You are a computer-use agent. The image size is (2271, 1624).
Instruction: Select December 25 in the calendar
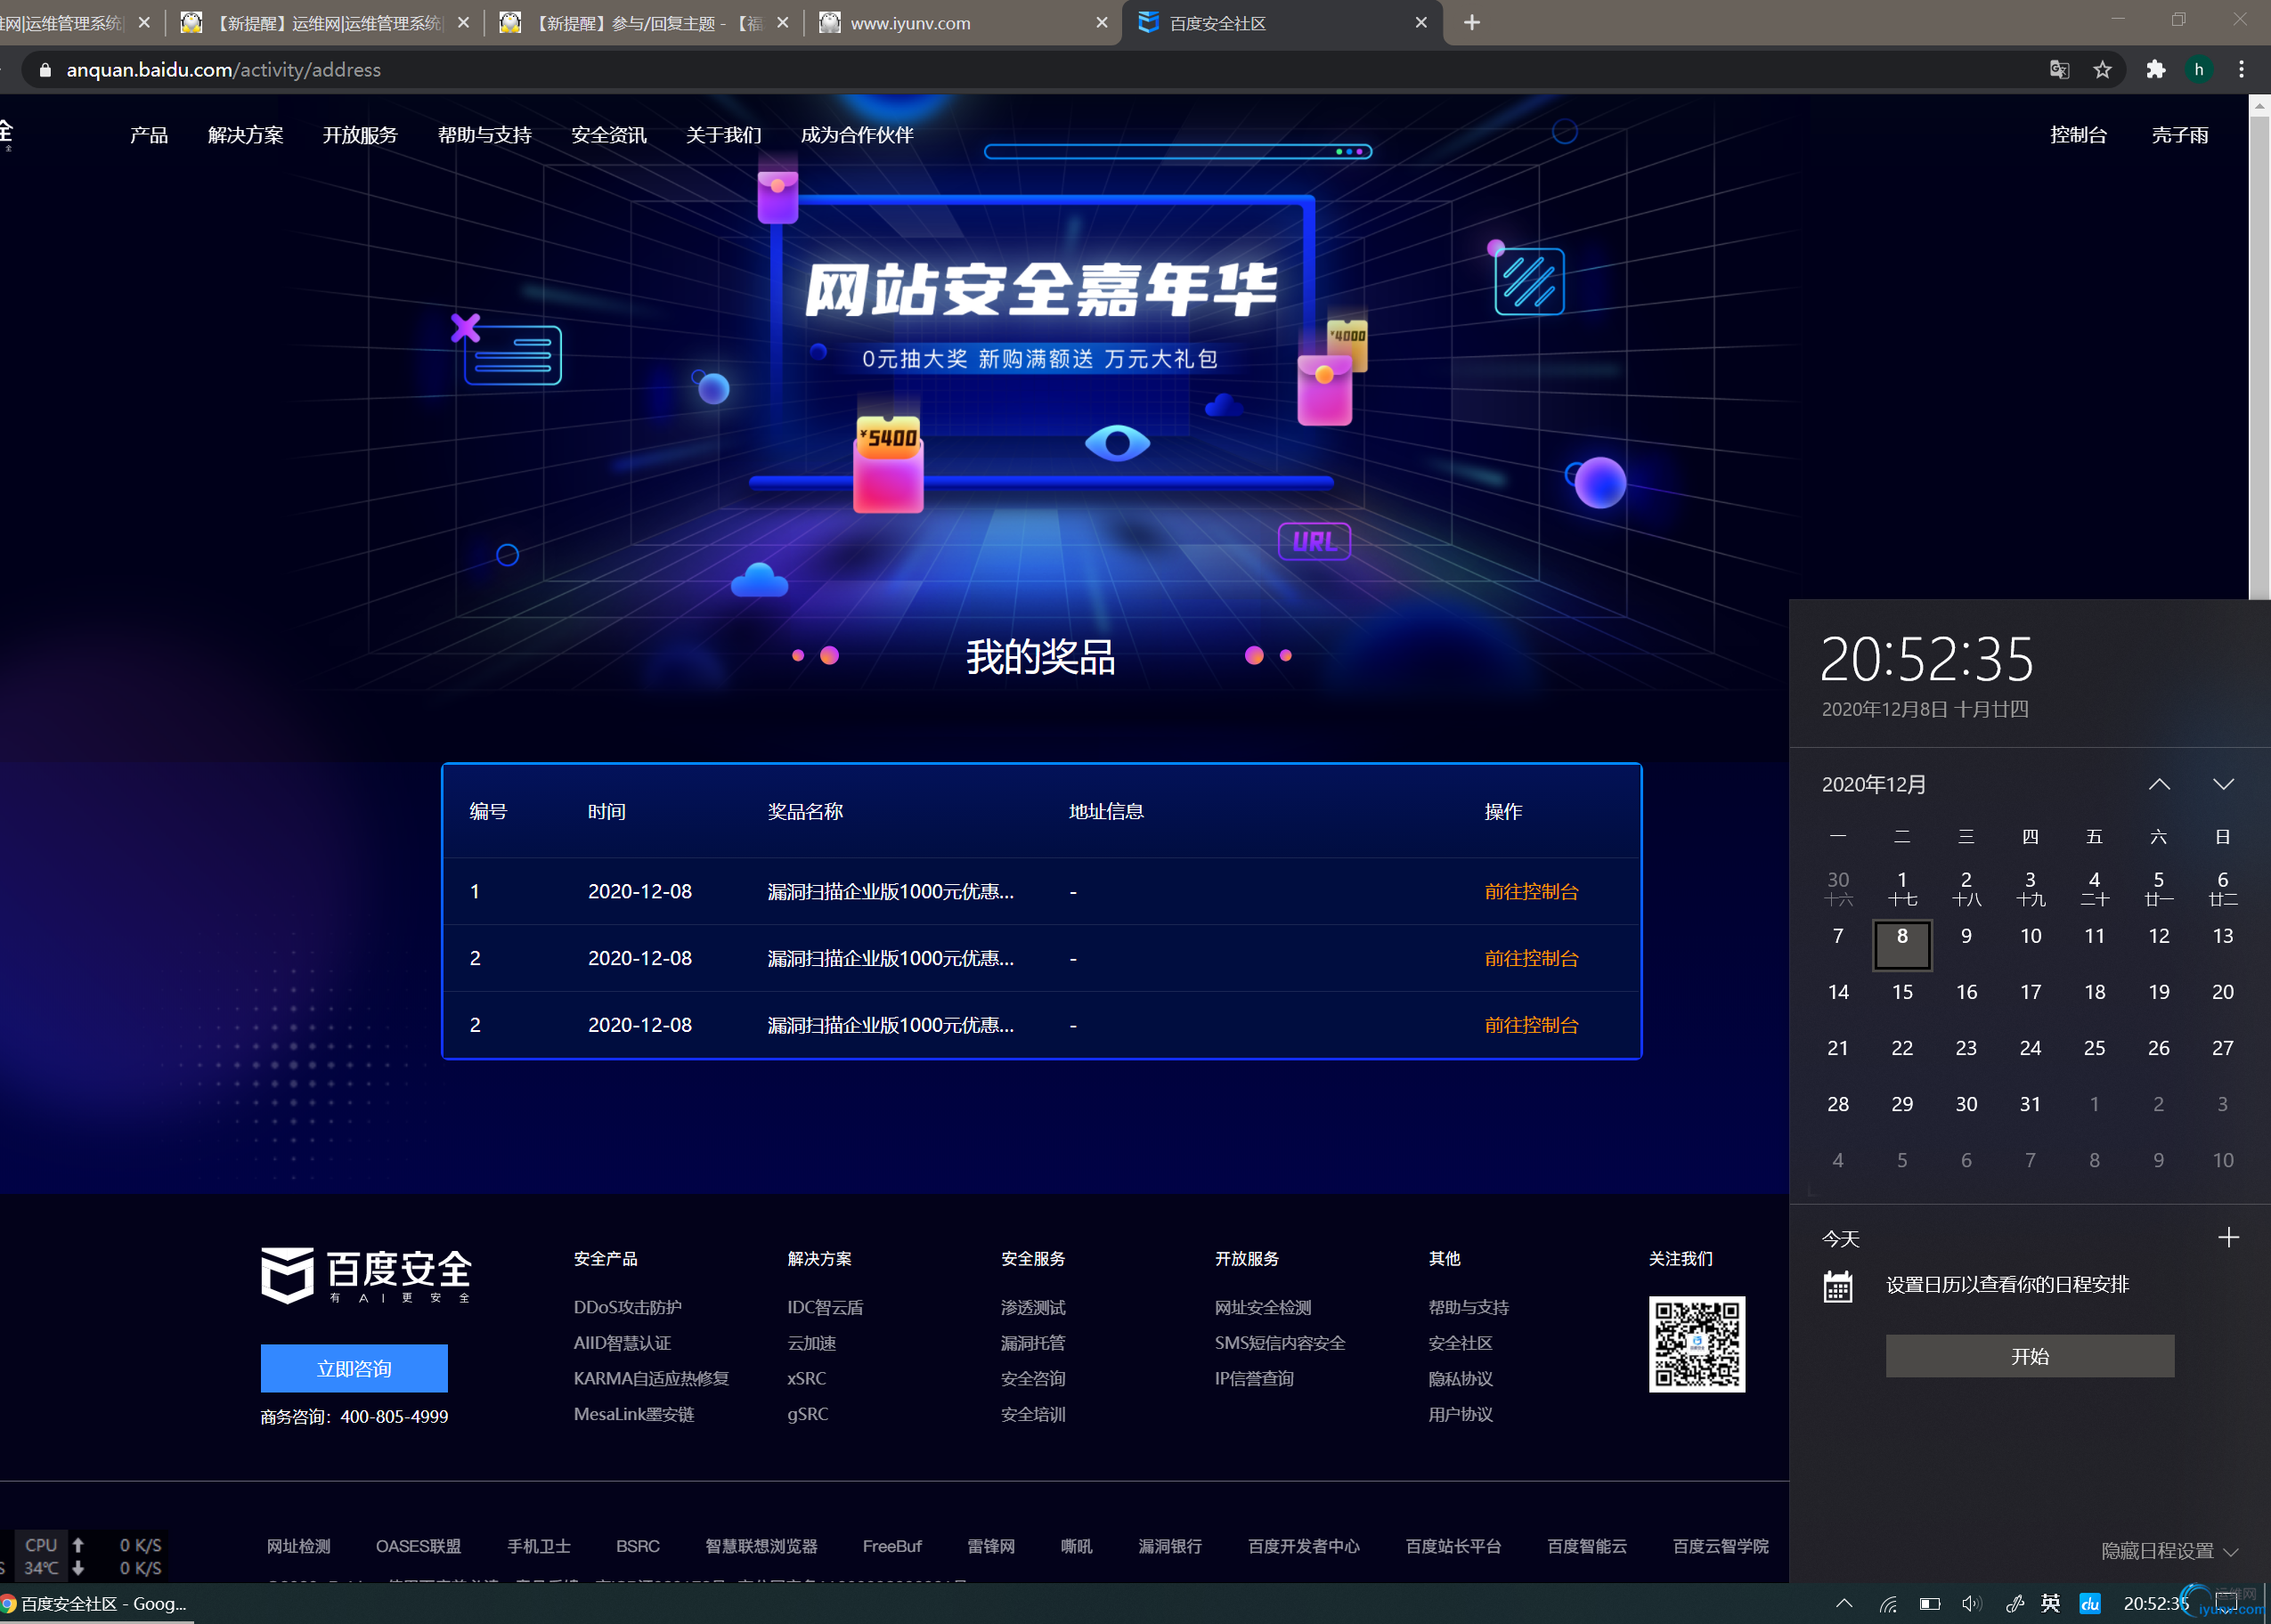point(2094,1048)
